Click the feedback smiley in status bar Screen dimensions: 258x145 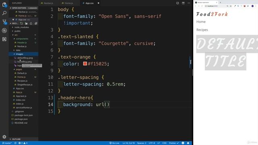click(x=183, y=143)
